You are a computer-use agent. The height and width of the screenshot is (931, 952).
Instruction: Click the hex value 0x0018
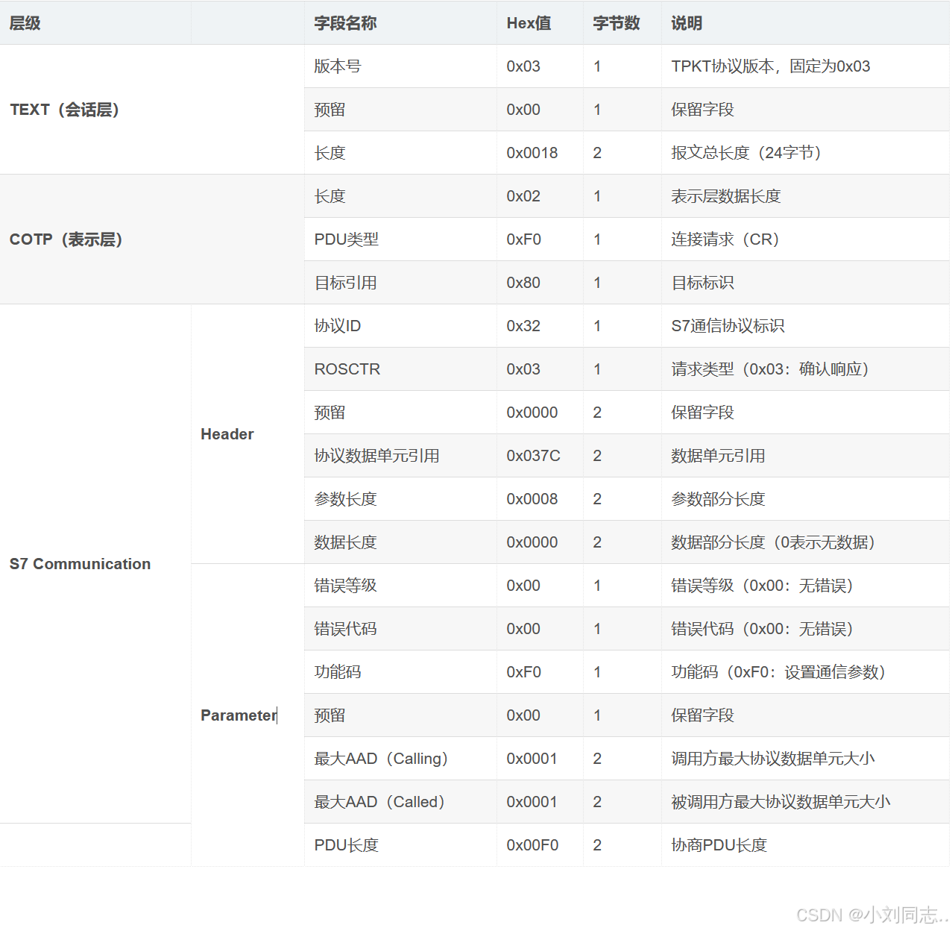[532, 153]
